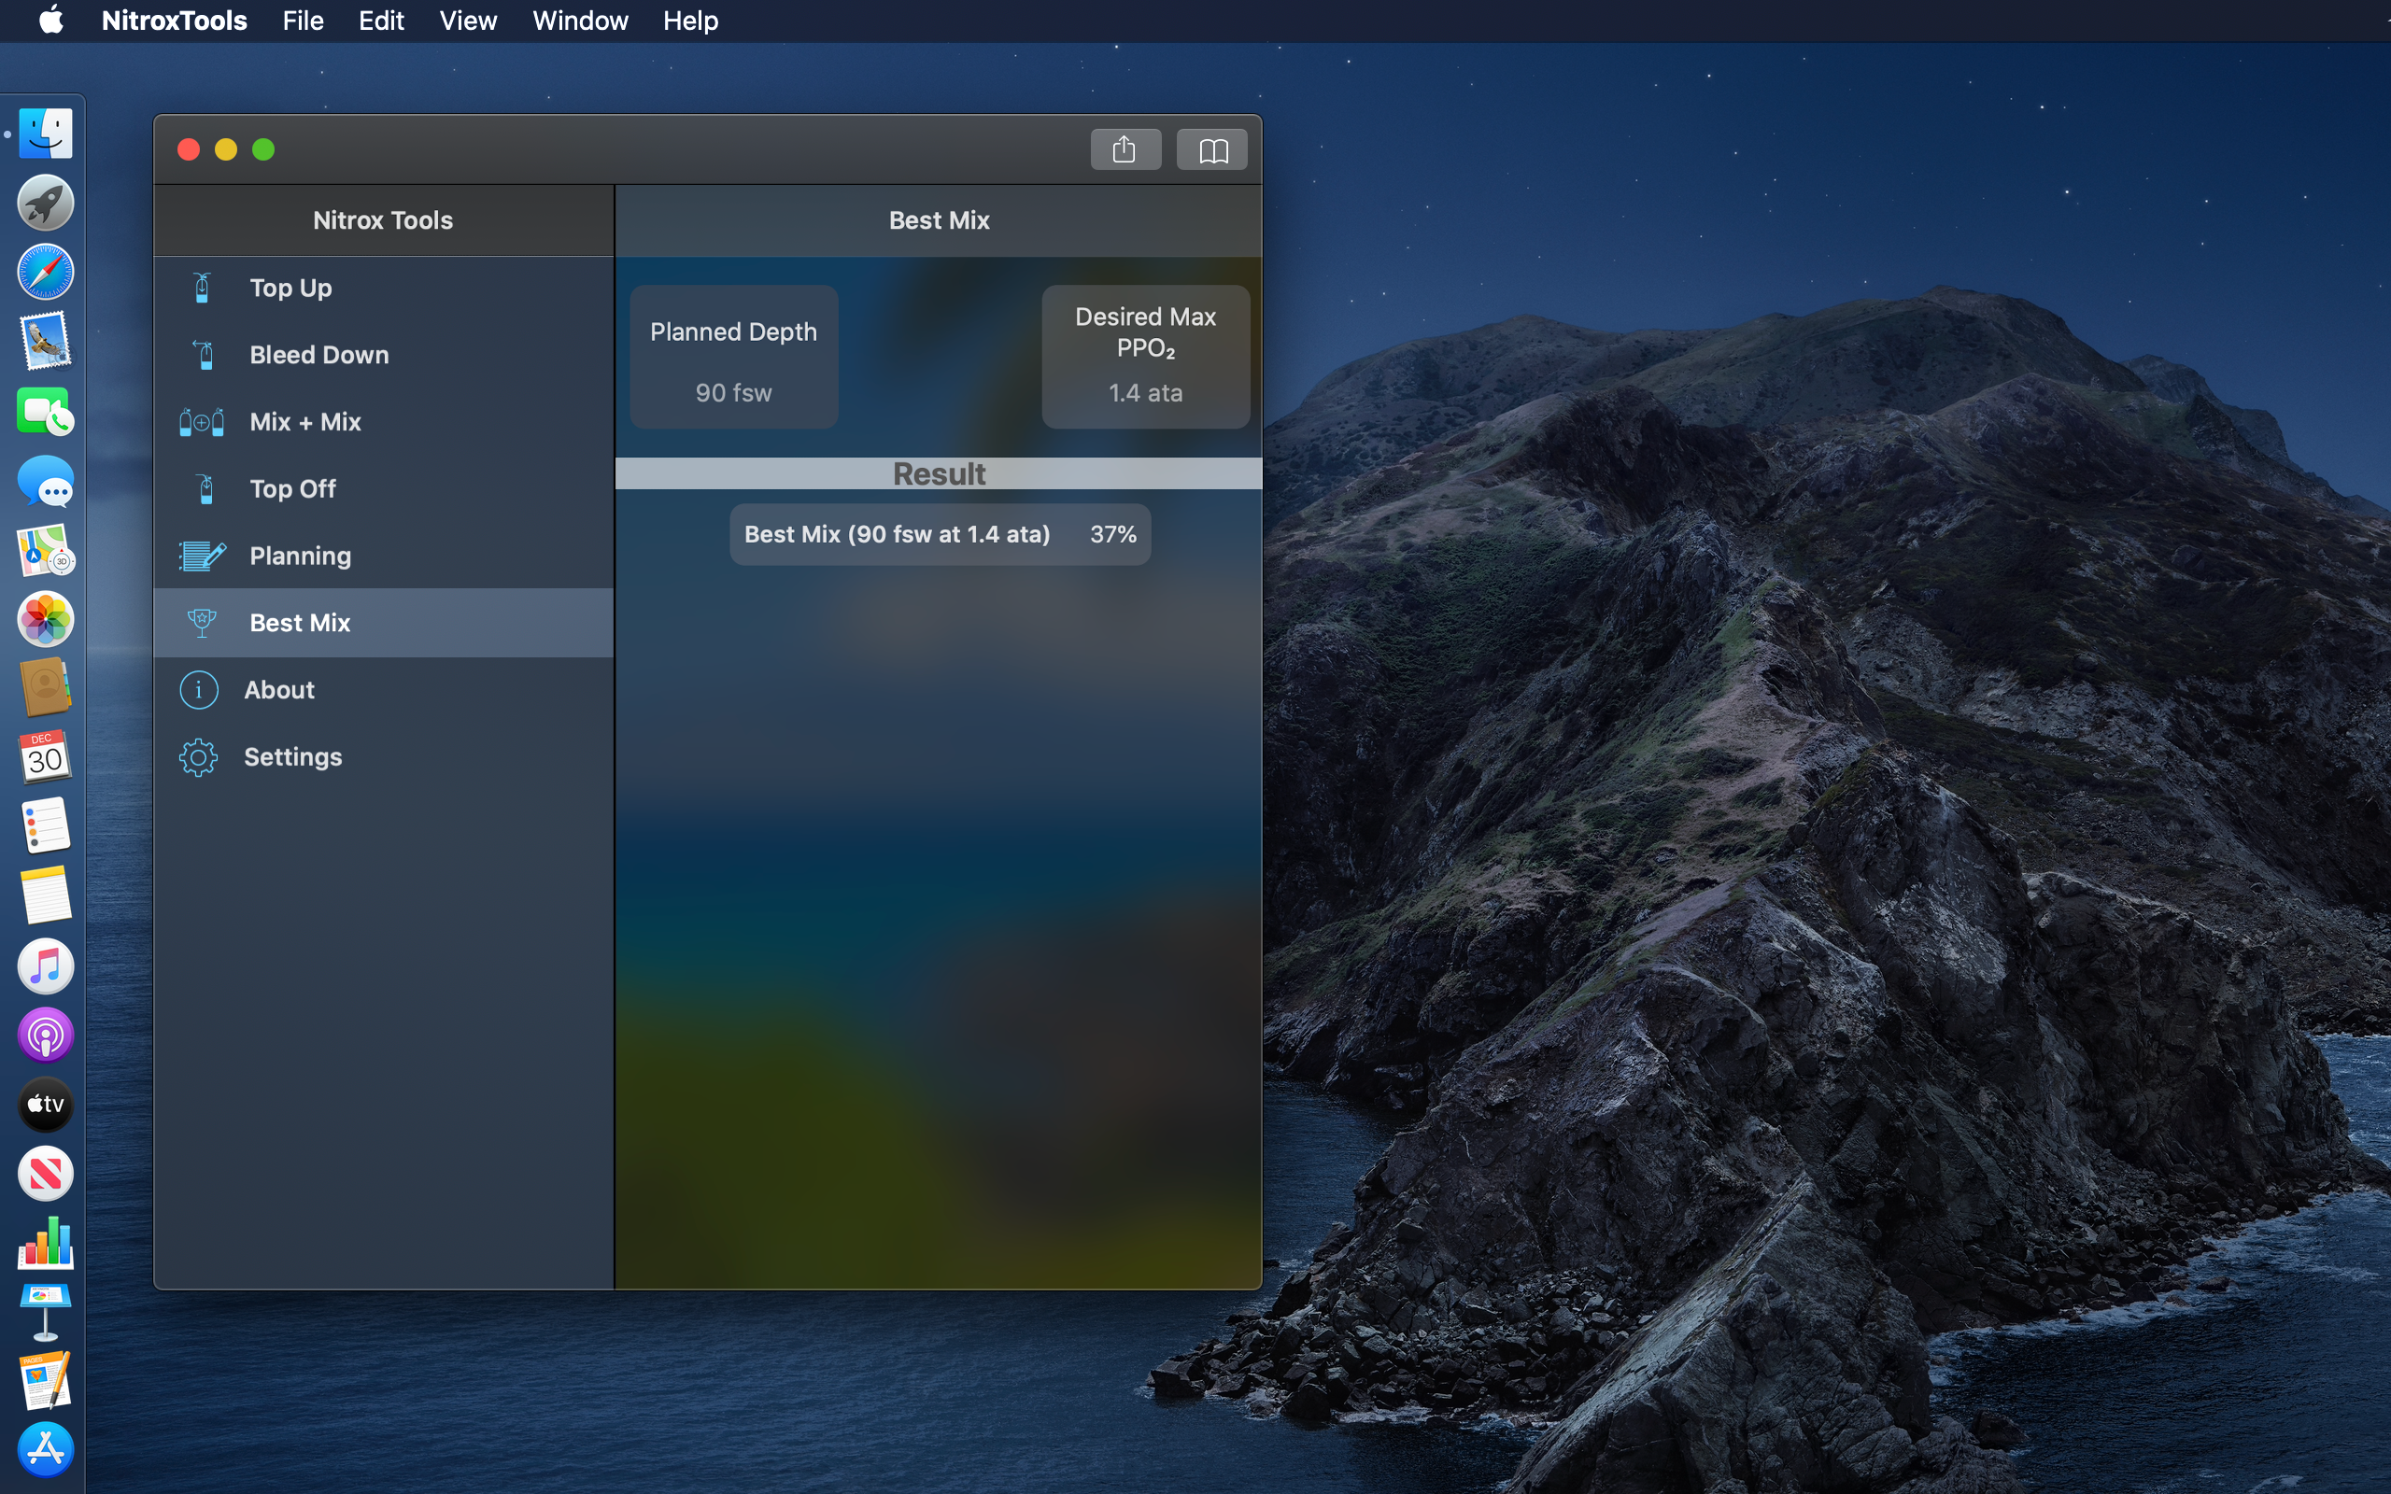Screen dimensions: 2391x1494
Task: Open Launchpad from the Dock
Action: [46, 203]
